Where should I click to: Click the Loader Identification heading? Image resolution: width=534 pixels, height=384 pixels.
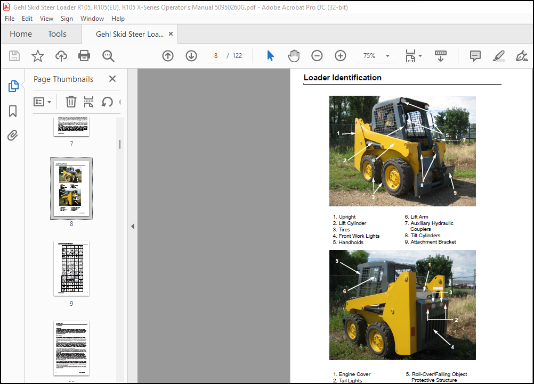(342, 78)
